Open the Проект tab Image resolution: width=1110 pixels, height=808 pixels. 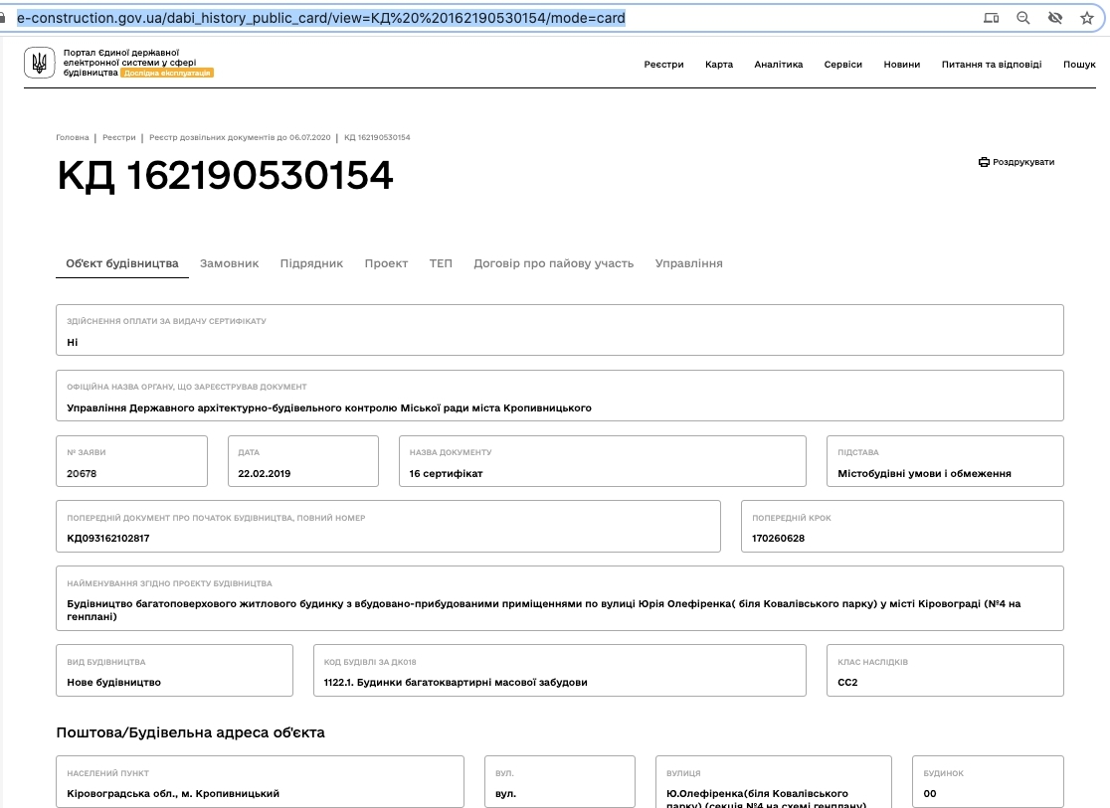pos(387,263)
